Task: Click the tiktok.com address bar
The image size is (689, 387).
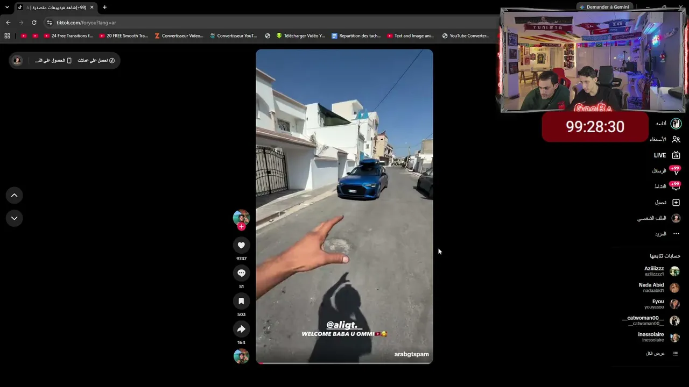Action: [269, 23]
